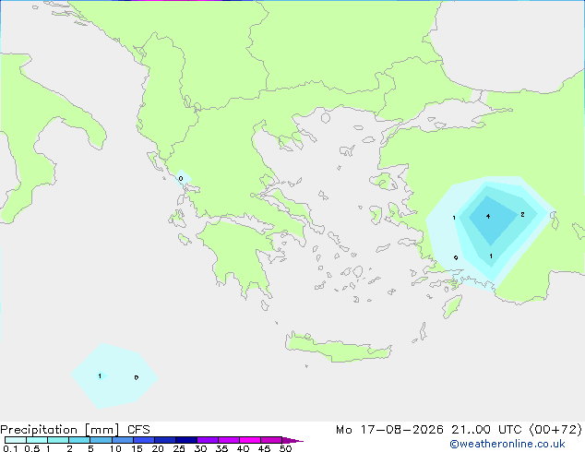
Task: Click the 0.1 to 0.5 mm legend swatch
Action: point(16,440)
